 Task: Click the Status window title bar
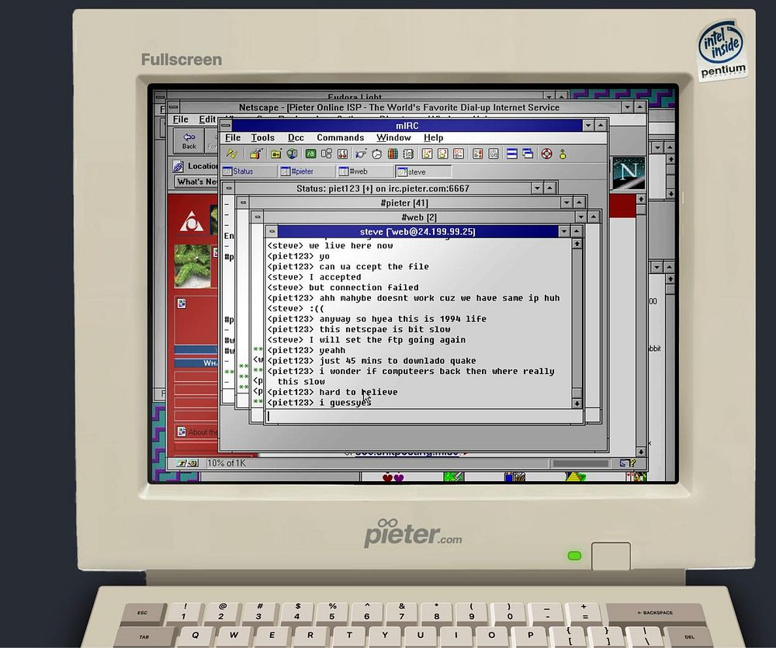[x=383, y=188]
